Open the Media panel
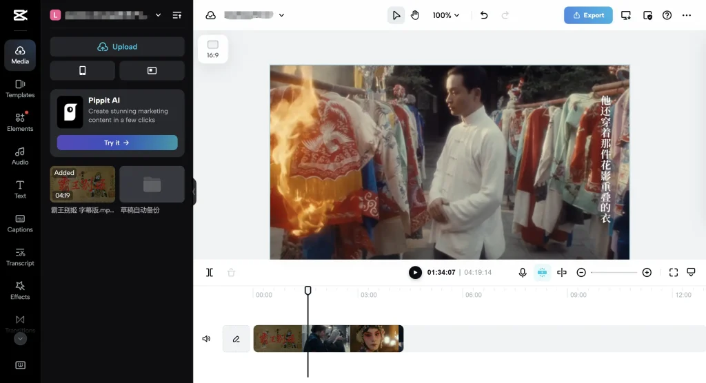 (20, 55)
